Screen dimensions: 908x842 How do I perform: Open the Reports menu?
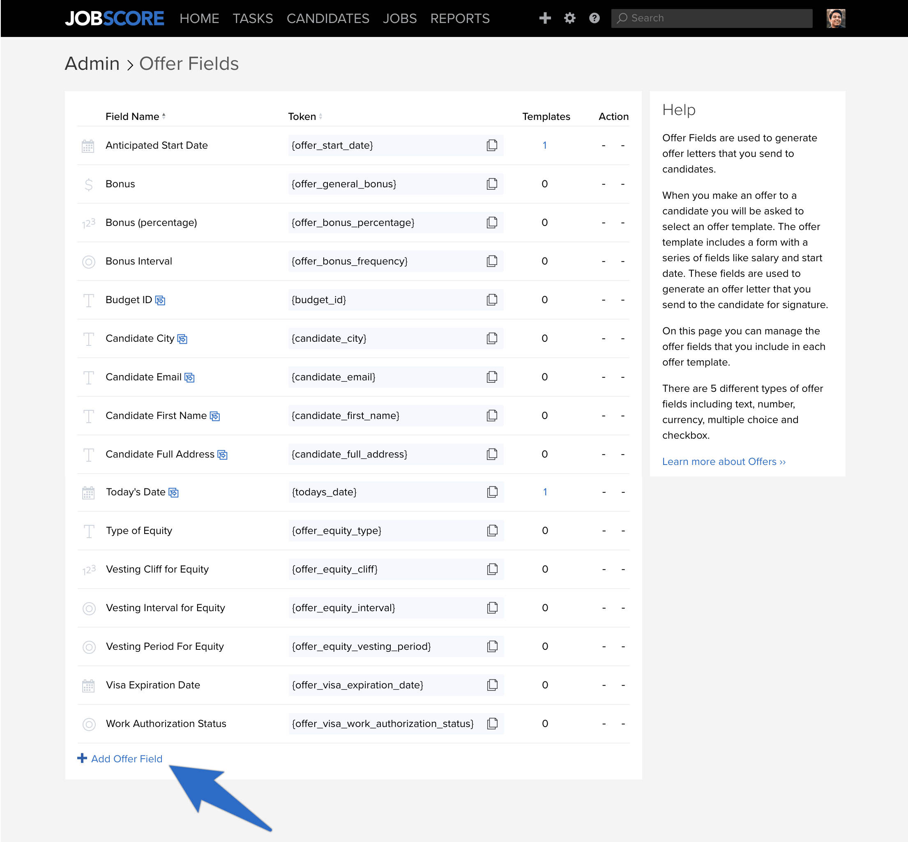(460, 18)
